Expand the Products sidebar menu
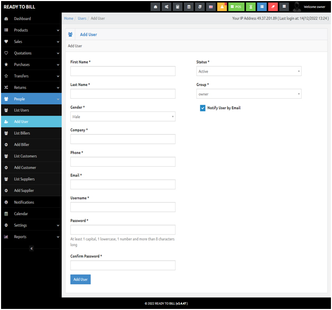Viewport: 332px width, 310px height. click(31, 30)
